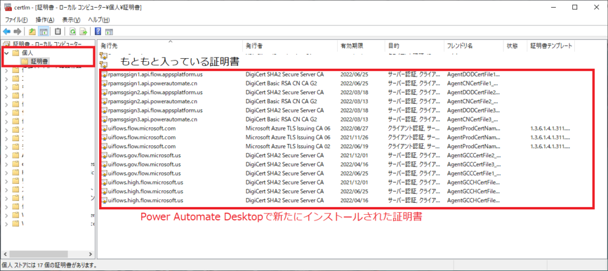Click certificate icon of uiflows.flow.microsoft.com expiring 2021/11/26
Image resolution: width=608 pixels, height=271 pixels.
click(x=104, y=138)
